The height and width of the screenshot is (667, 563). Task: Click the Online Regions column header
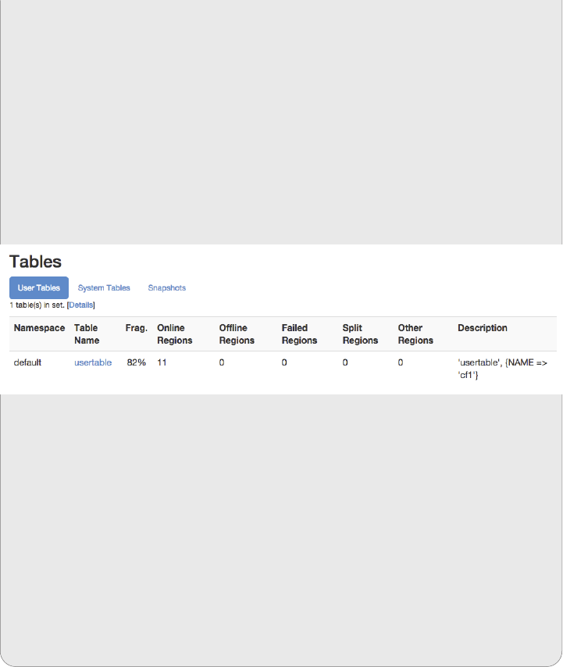(174, 334)
